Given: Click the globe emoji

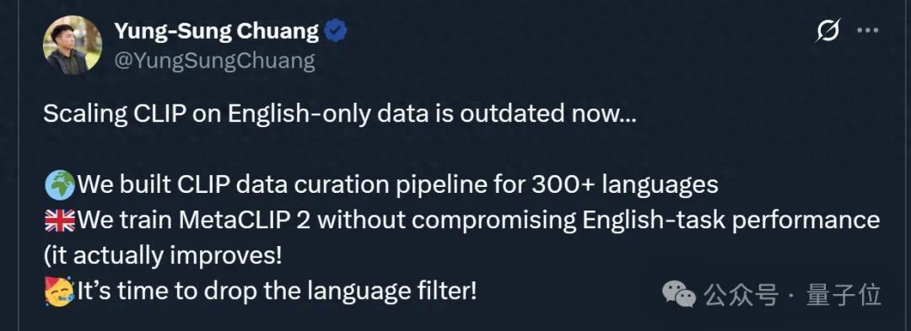Looking at the screenshot, I should [x=59, y=185].
